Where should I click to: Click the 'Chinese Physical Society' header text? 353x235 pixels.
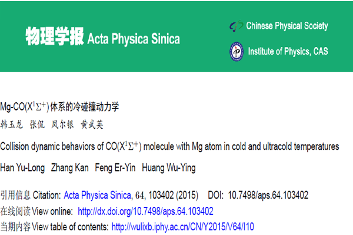[x=287, y=26]
